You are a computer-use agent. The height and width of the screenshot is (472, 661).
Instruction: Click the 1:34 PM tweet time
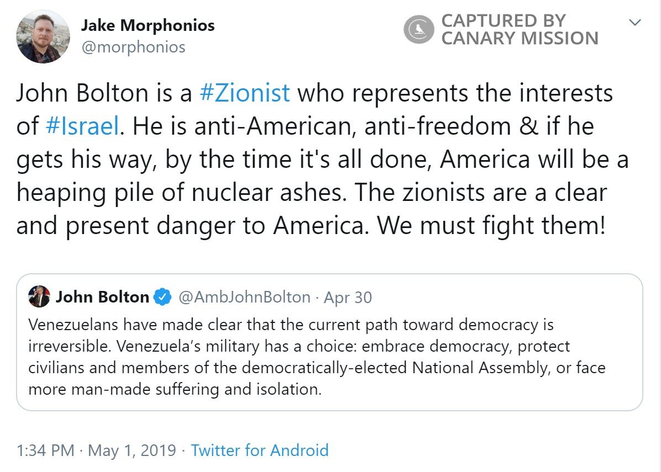[x=45, y=450]
